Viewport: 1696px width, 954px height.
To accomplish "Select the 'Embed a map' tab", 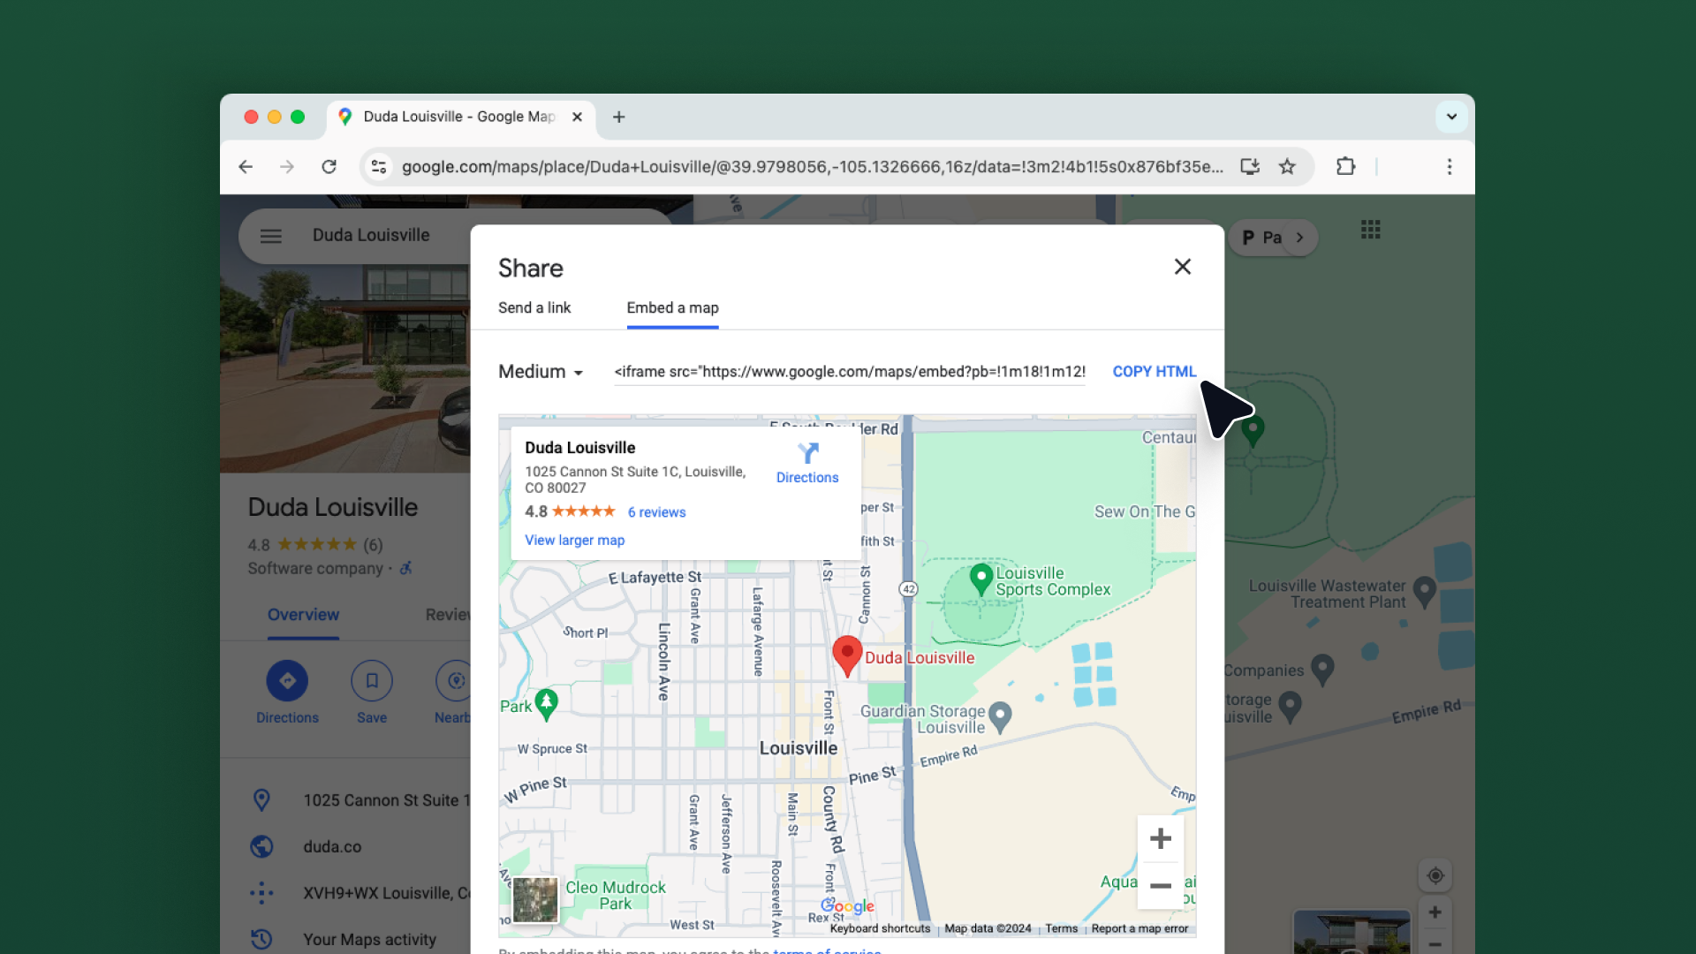I will point(672,307).
